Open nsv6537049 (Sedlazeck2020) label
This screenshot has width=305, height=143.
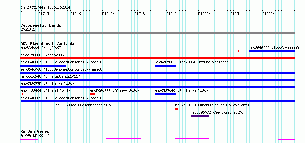click(x=181, y=91)
